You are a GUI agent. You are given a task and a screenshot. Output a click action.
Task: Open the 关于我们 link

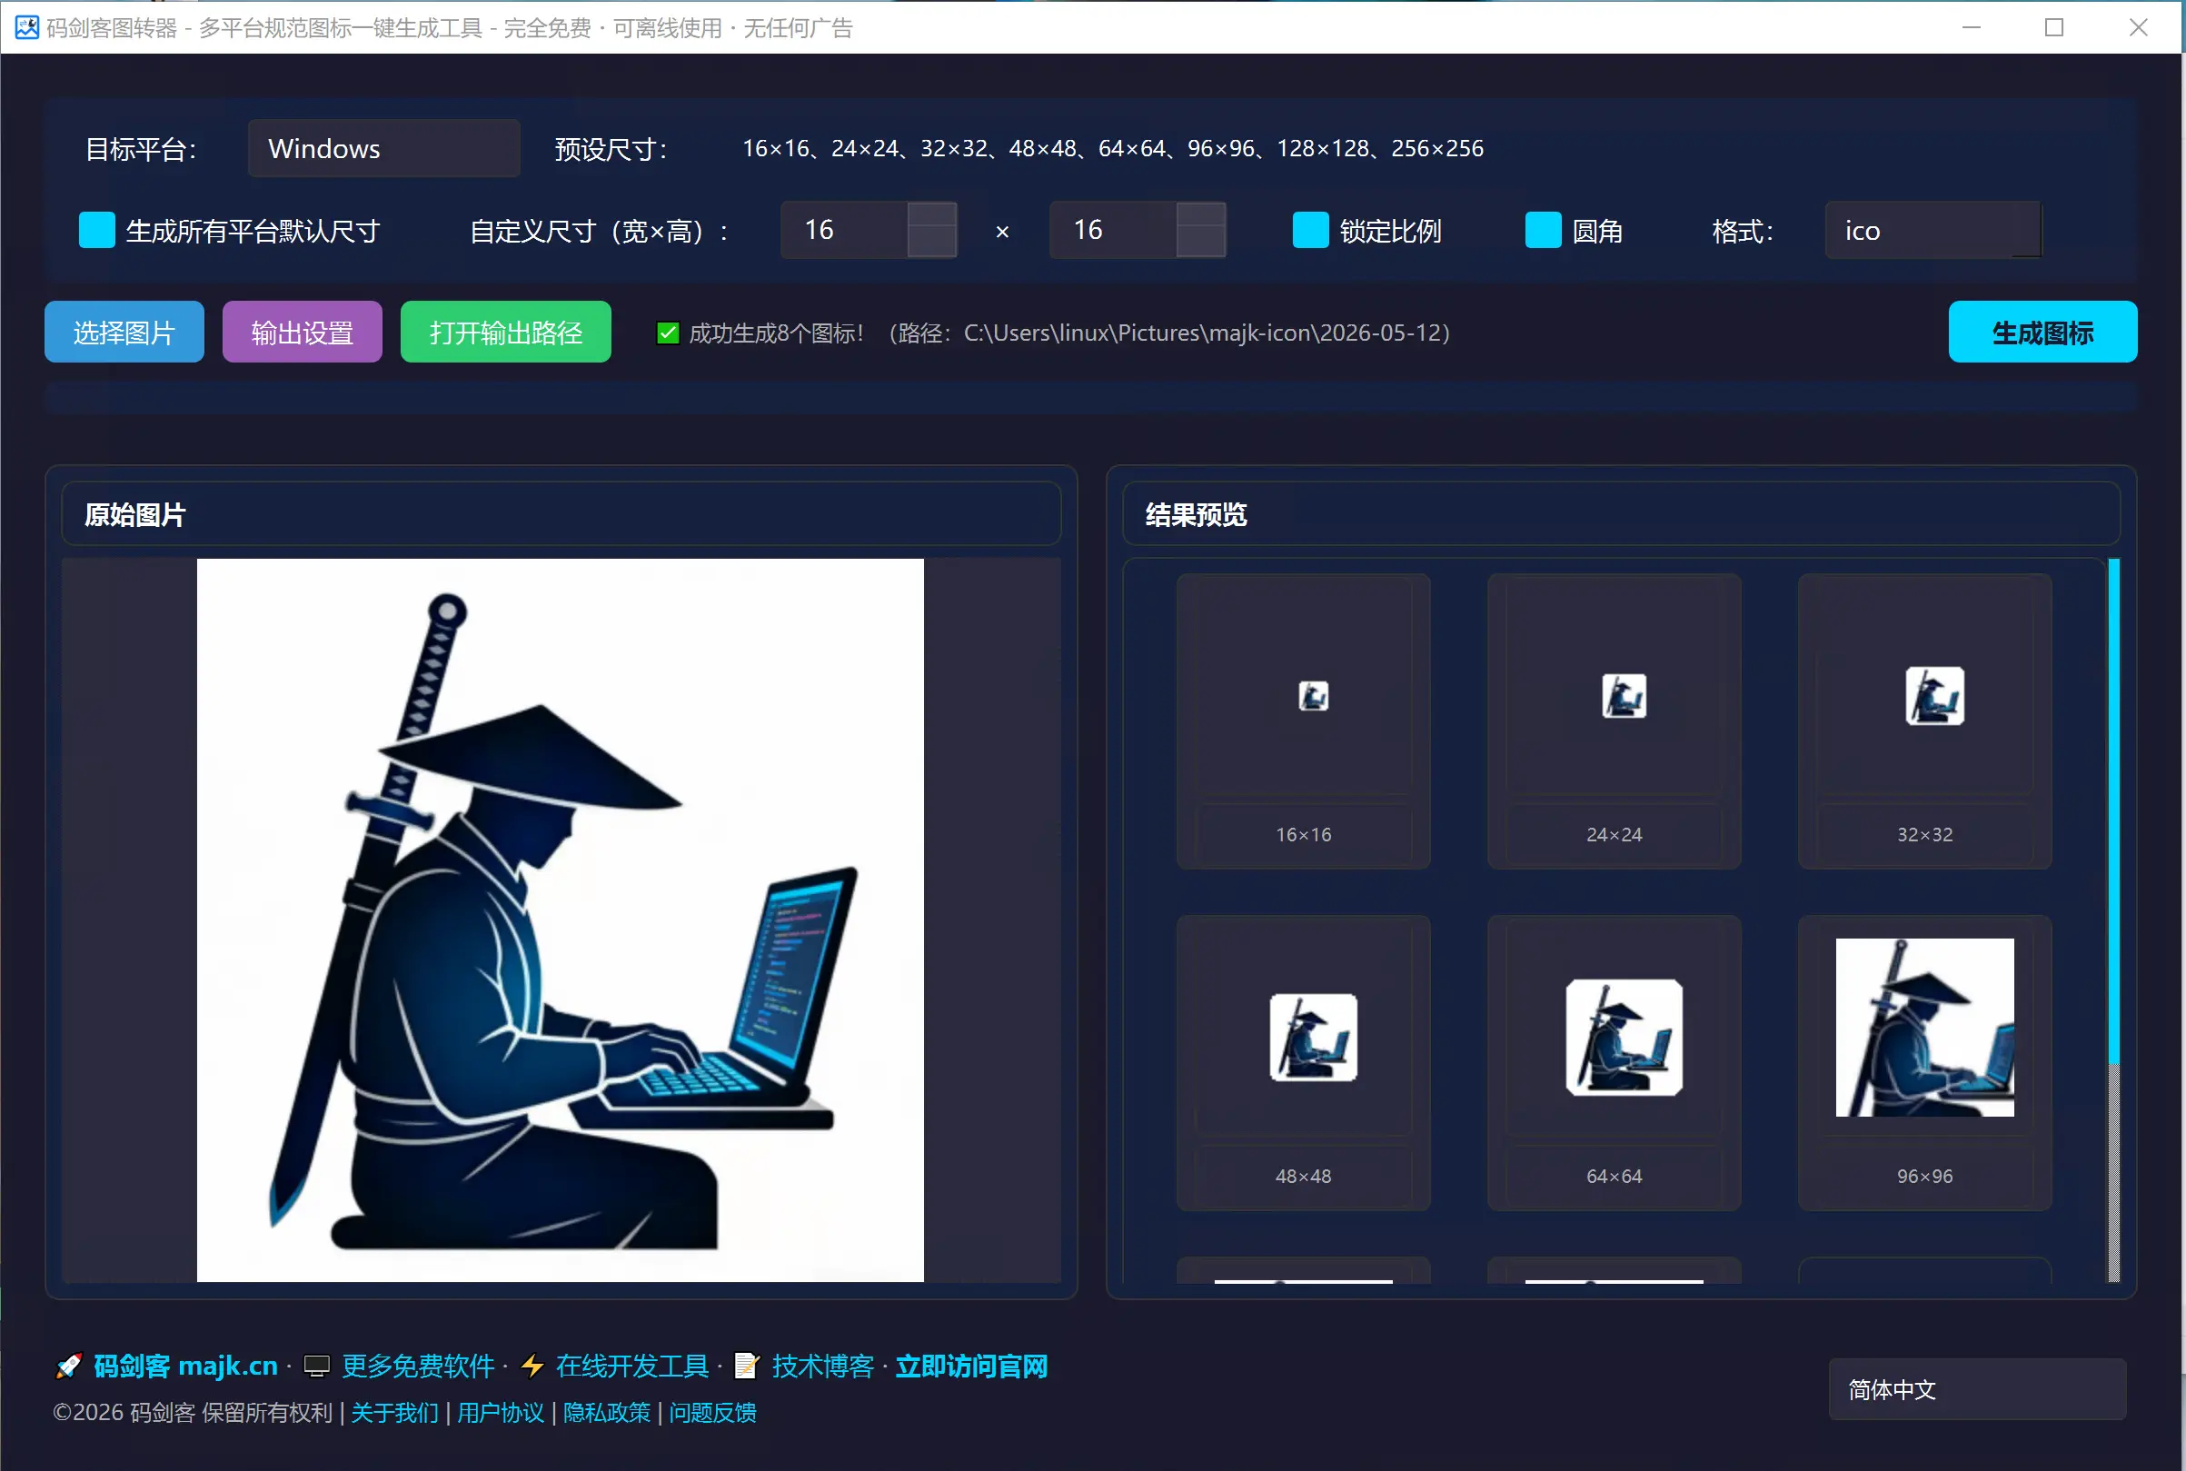[x=394, y=1412]
